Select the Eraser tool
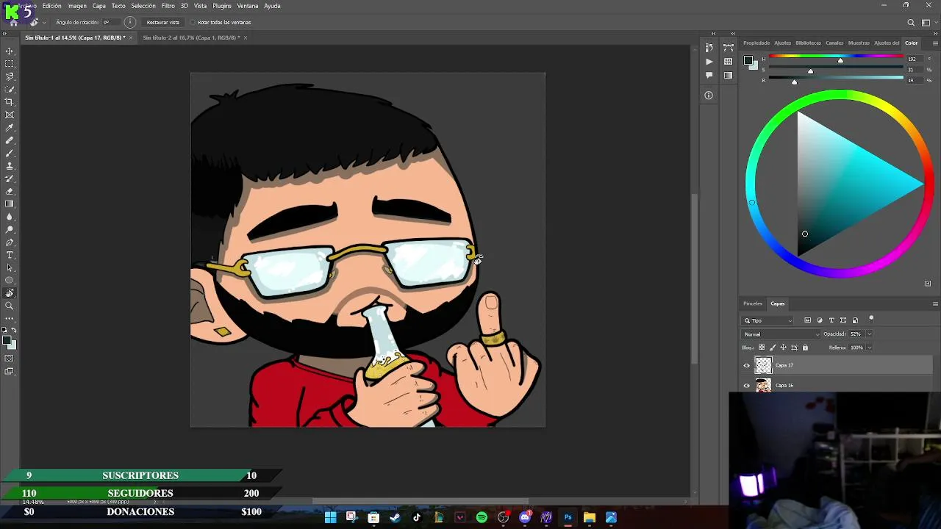Image resolution: width=941 pixels, height=529 pixels. [10, 191]
